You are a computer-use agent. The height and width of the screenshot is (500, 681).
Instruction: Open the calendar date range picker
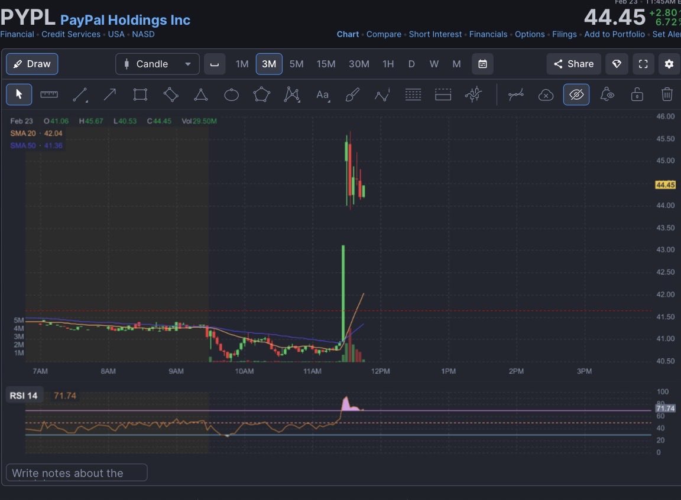pyautogui.click(x=482, y=64)
